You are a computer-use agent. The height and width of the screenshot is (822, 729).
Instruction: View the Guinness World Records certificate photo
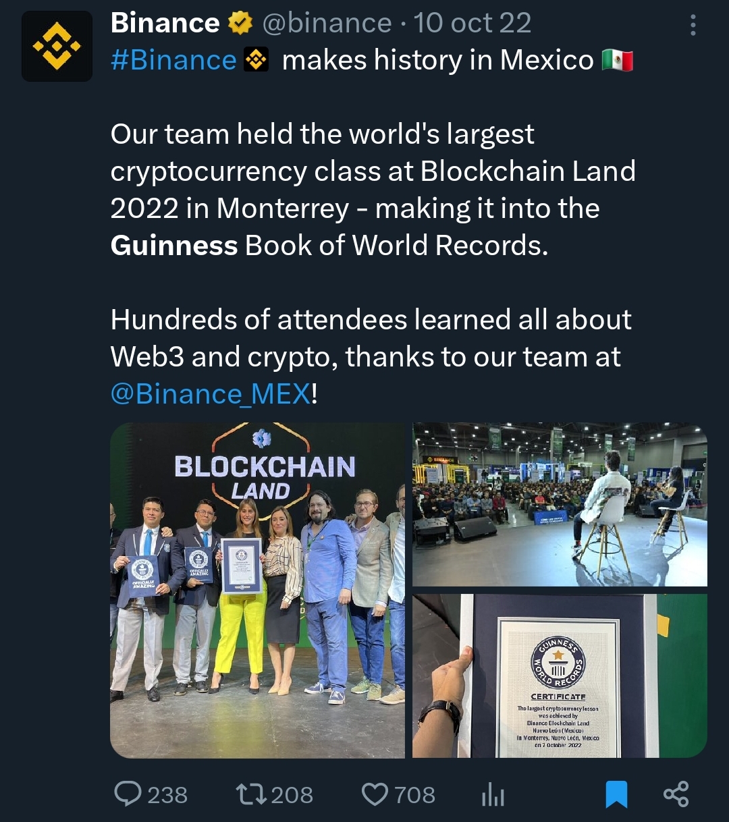pos(560,676)
